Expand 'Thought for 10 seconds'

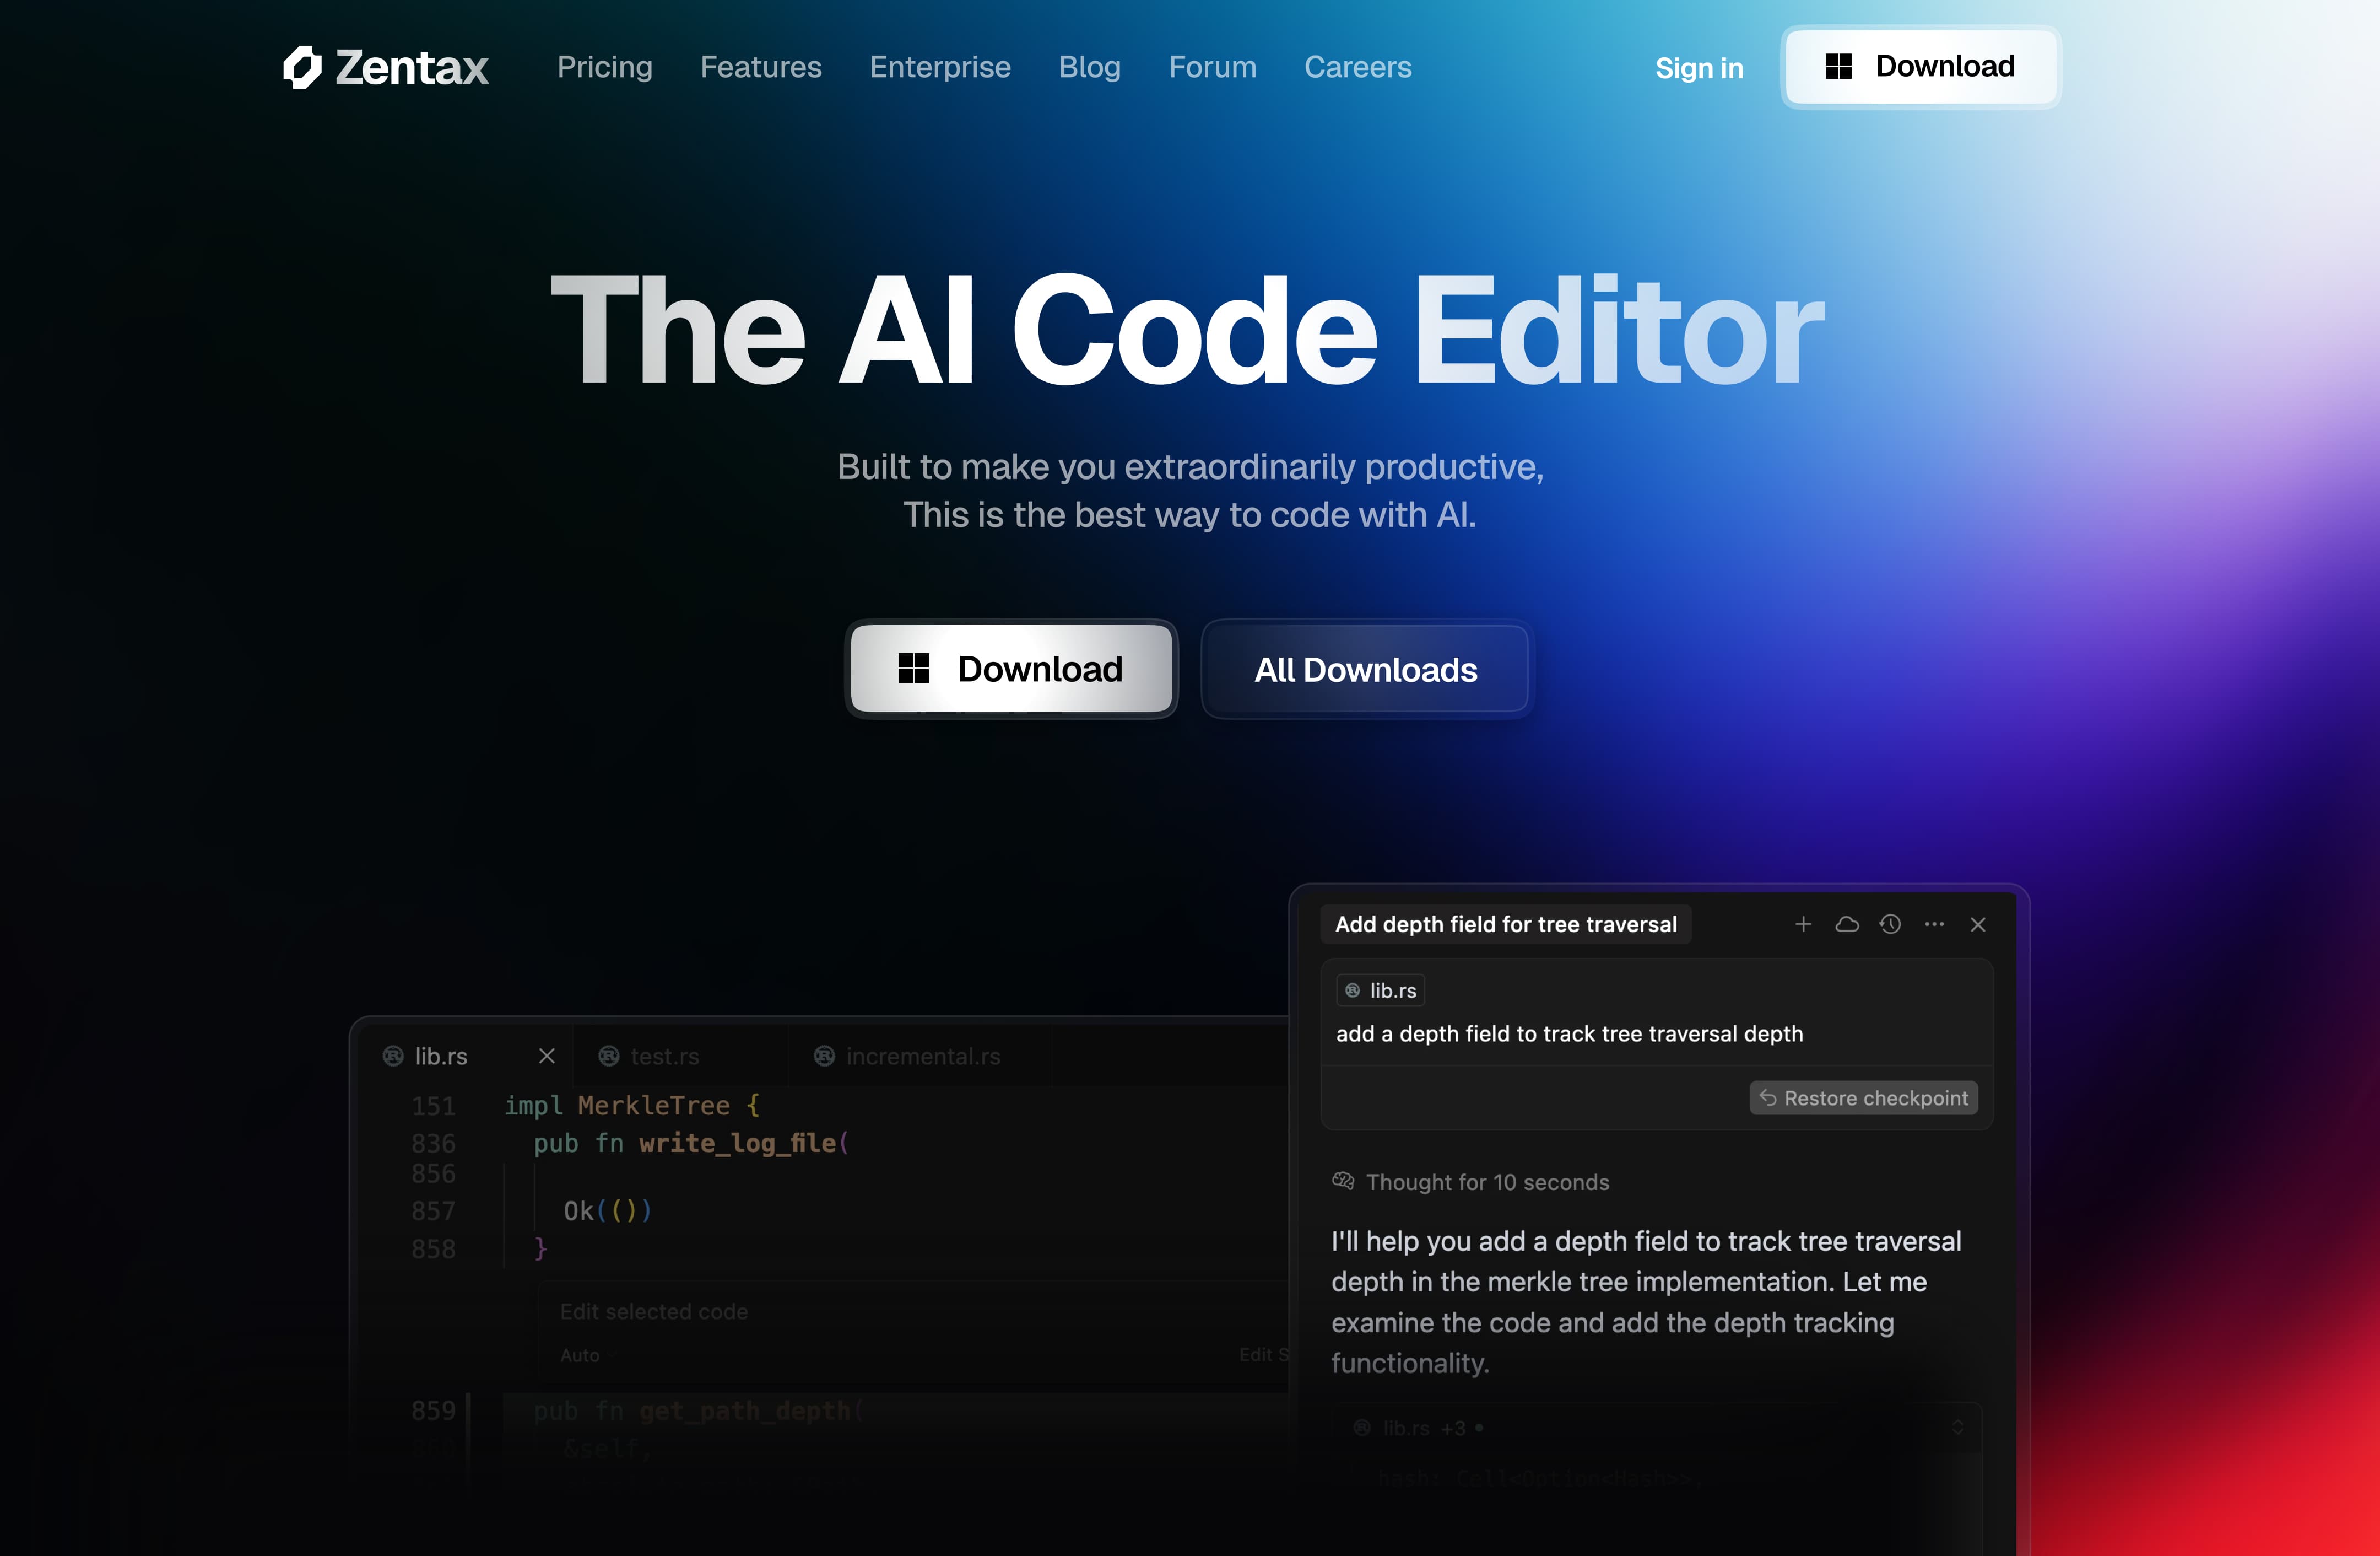pos(1471,1183)
